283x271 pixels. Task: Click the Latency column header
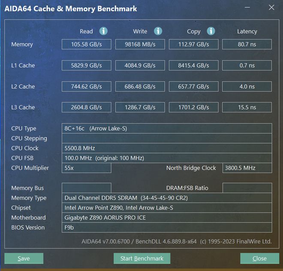coord(247,32)
